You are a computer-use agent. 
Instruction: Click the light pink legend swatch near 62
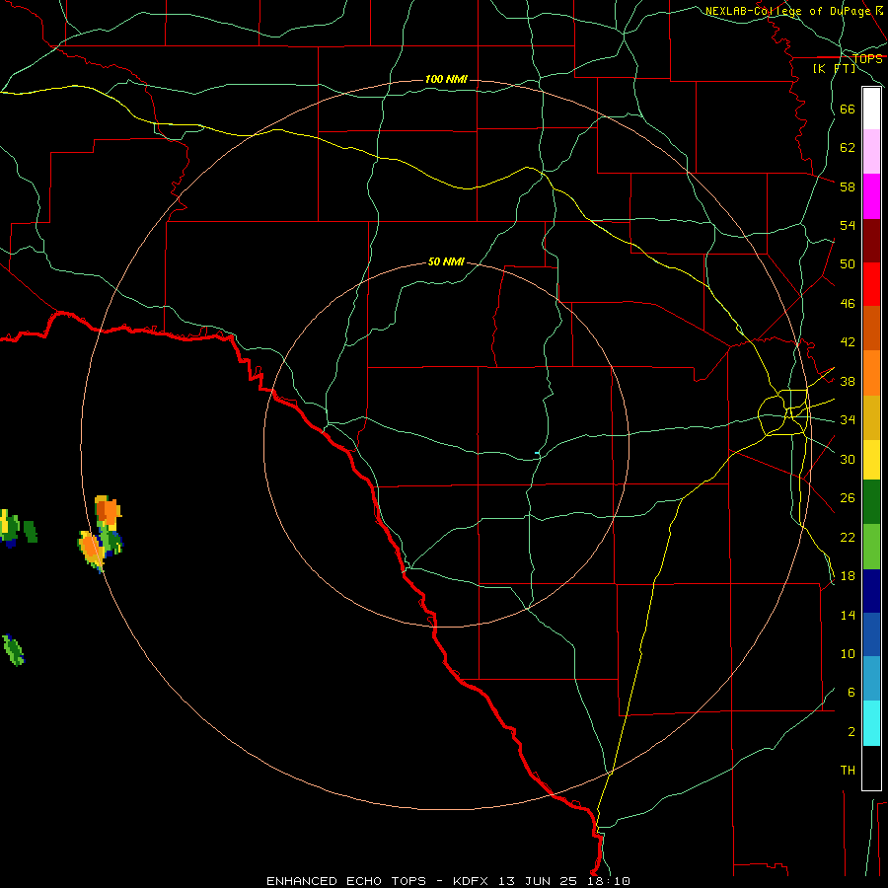point(871,151)
